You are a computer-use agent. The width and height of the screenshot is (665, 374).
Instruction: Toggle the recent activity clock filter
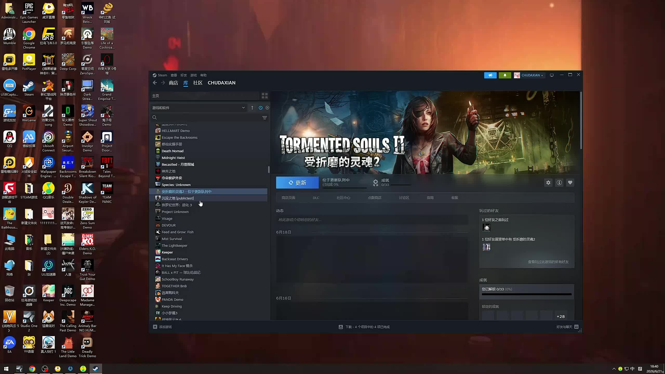(x=261, y=108)
